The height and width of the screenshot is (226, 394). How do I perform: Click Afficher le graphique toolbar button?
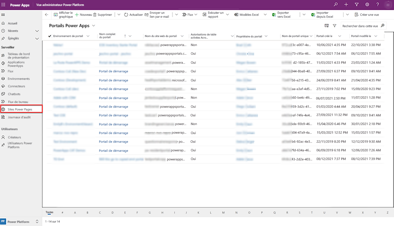(x=63, y=15)
